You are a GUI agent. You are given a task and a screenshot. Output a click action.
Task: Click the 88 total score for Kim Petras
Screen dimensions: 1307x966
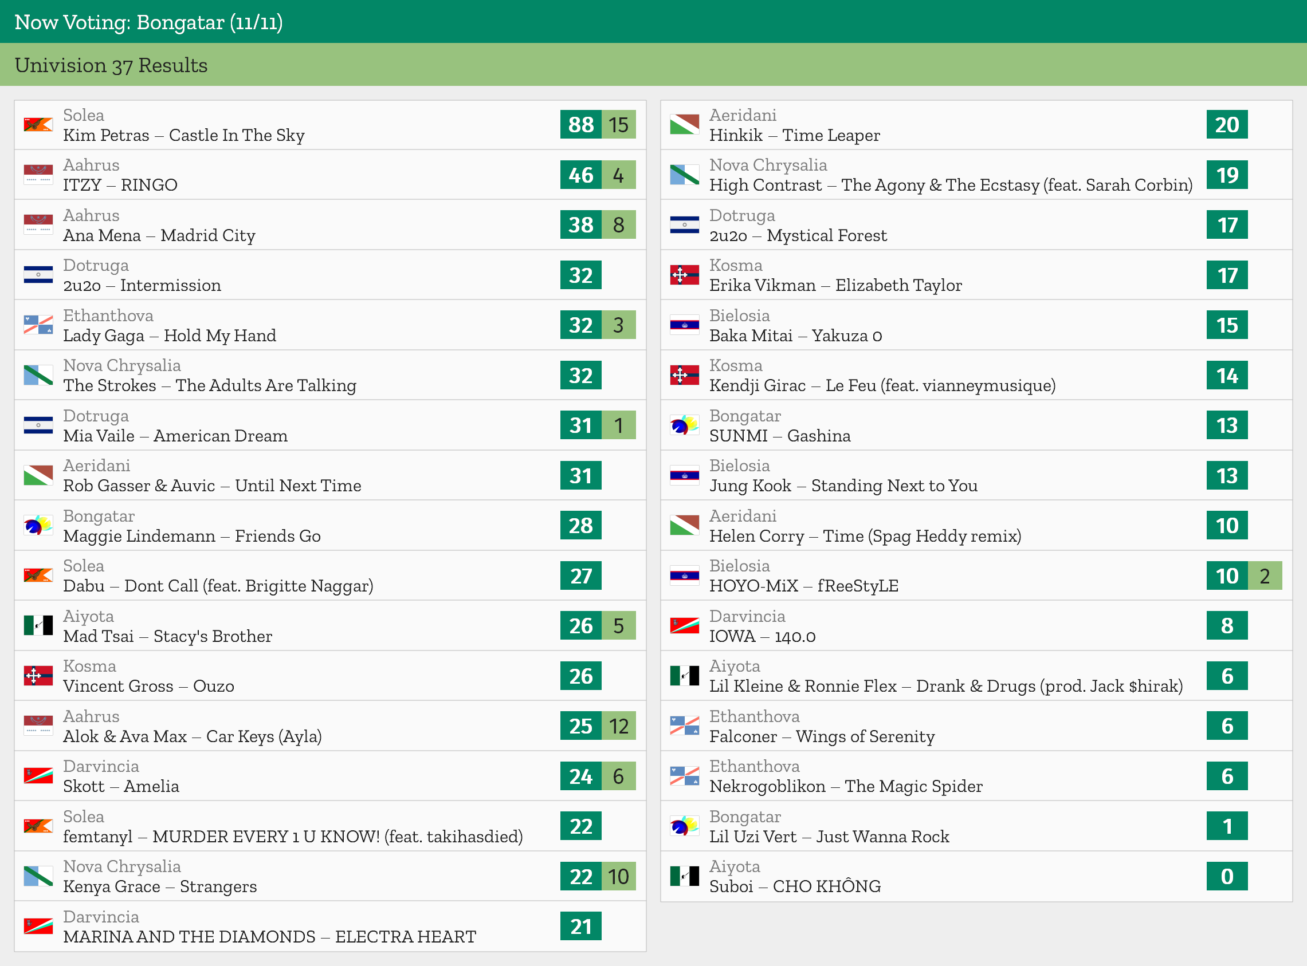(580, 125)
